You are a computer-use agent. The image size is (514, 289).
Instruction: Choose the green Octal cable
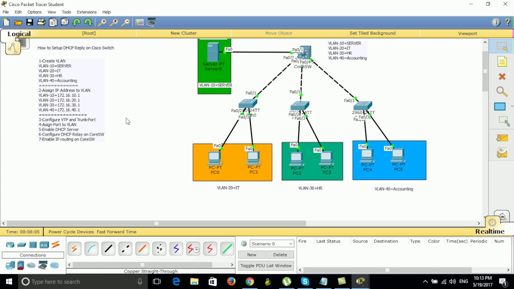227,249
